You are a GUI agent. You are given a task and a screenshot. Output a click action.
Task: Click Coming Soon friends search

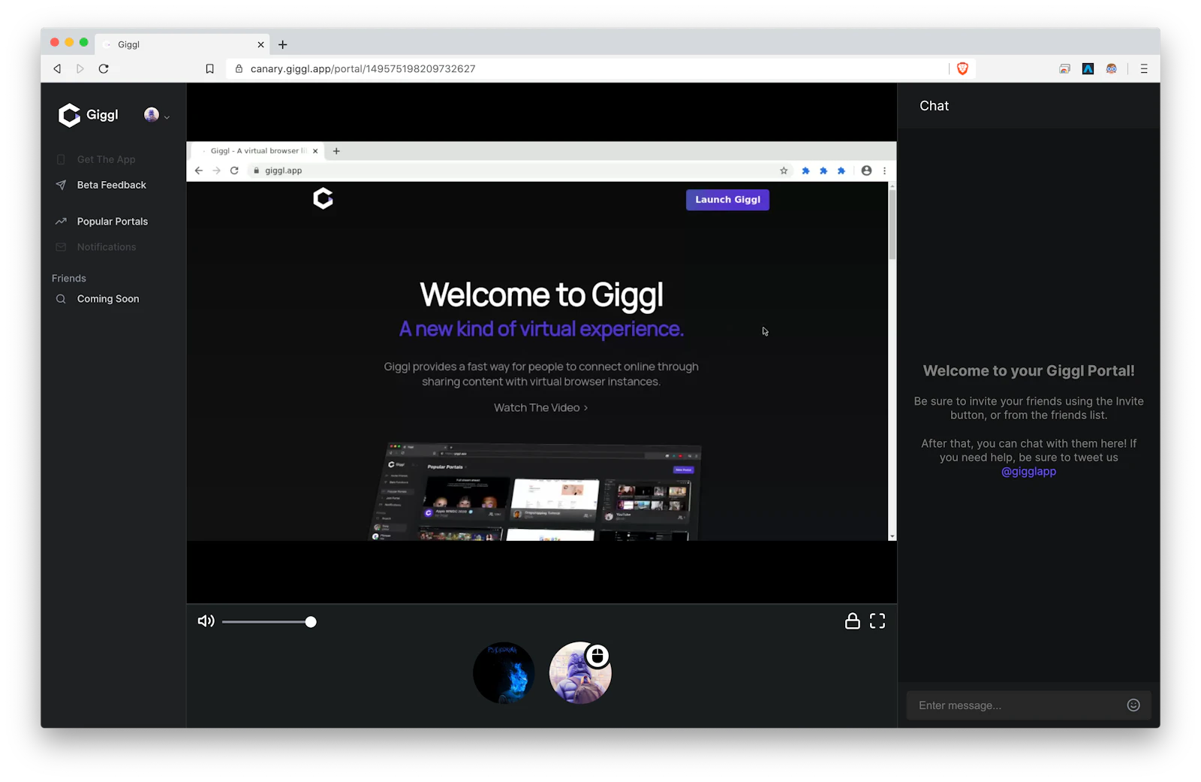(107, 299)
